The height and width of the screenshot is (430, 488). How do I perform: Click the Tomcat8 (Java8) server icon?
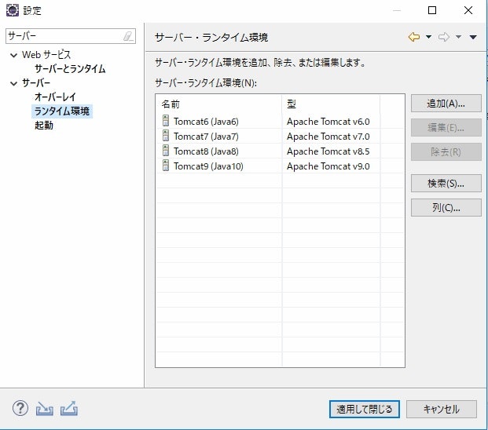[x=166, y=151]
